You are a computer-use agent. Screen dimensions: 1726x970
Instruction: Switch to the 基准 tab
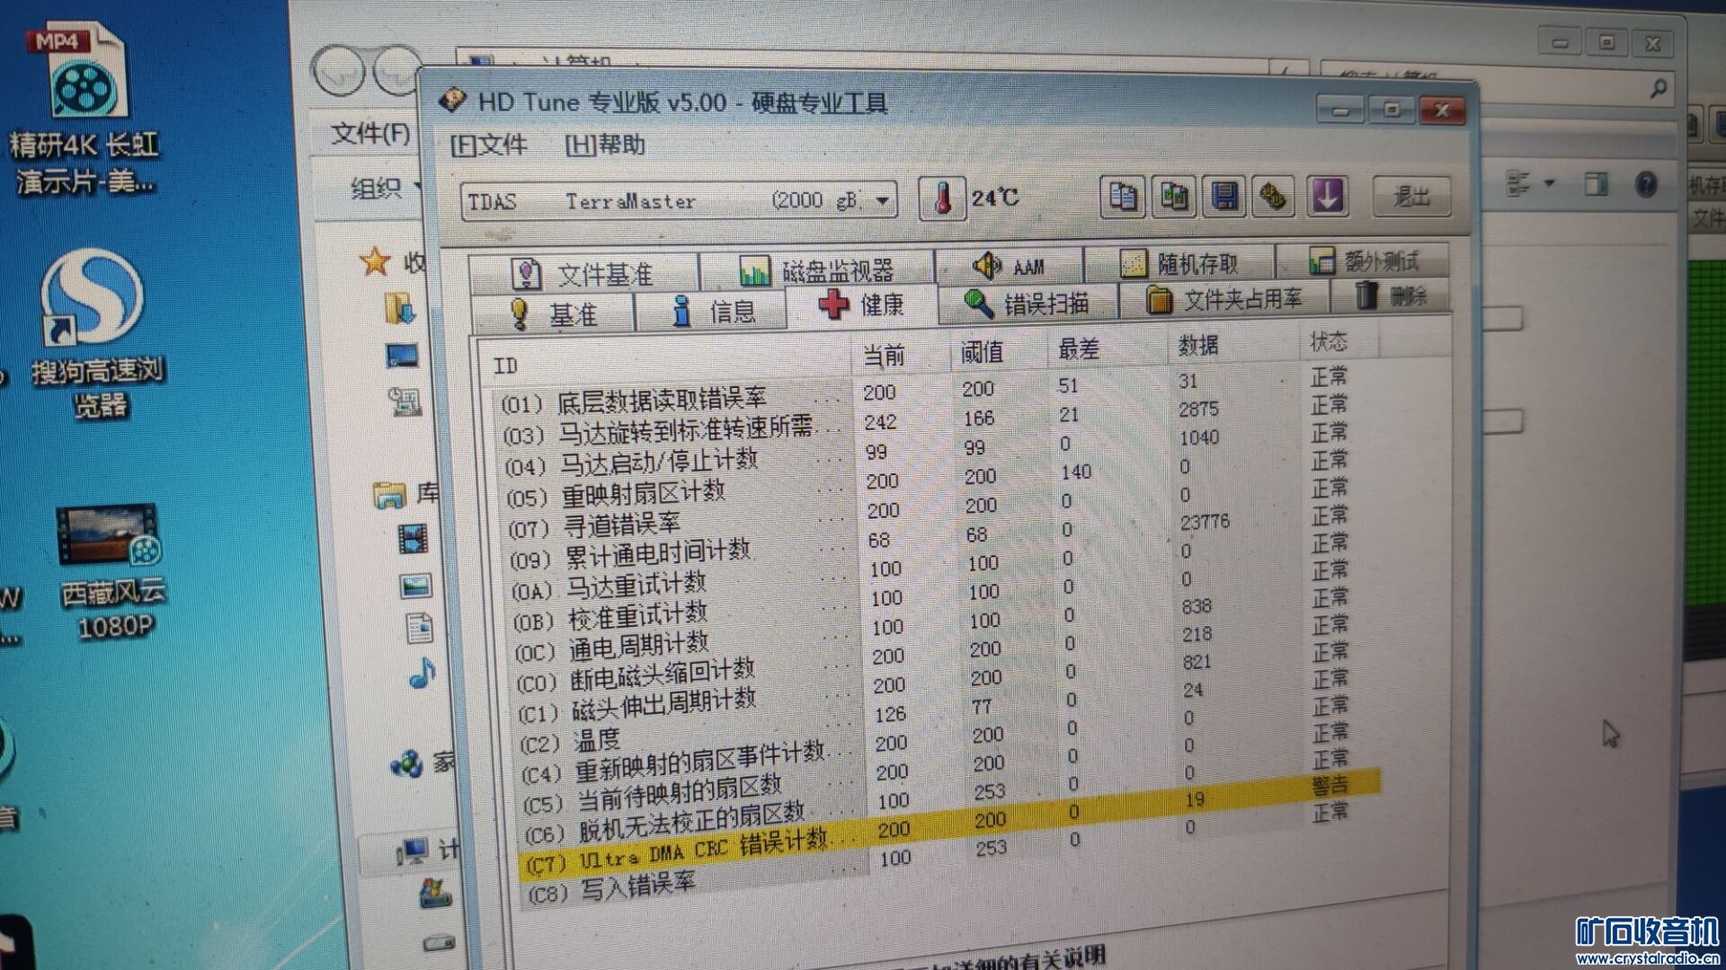pos(554,313)
